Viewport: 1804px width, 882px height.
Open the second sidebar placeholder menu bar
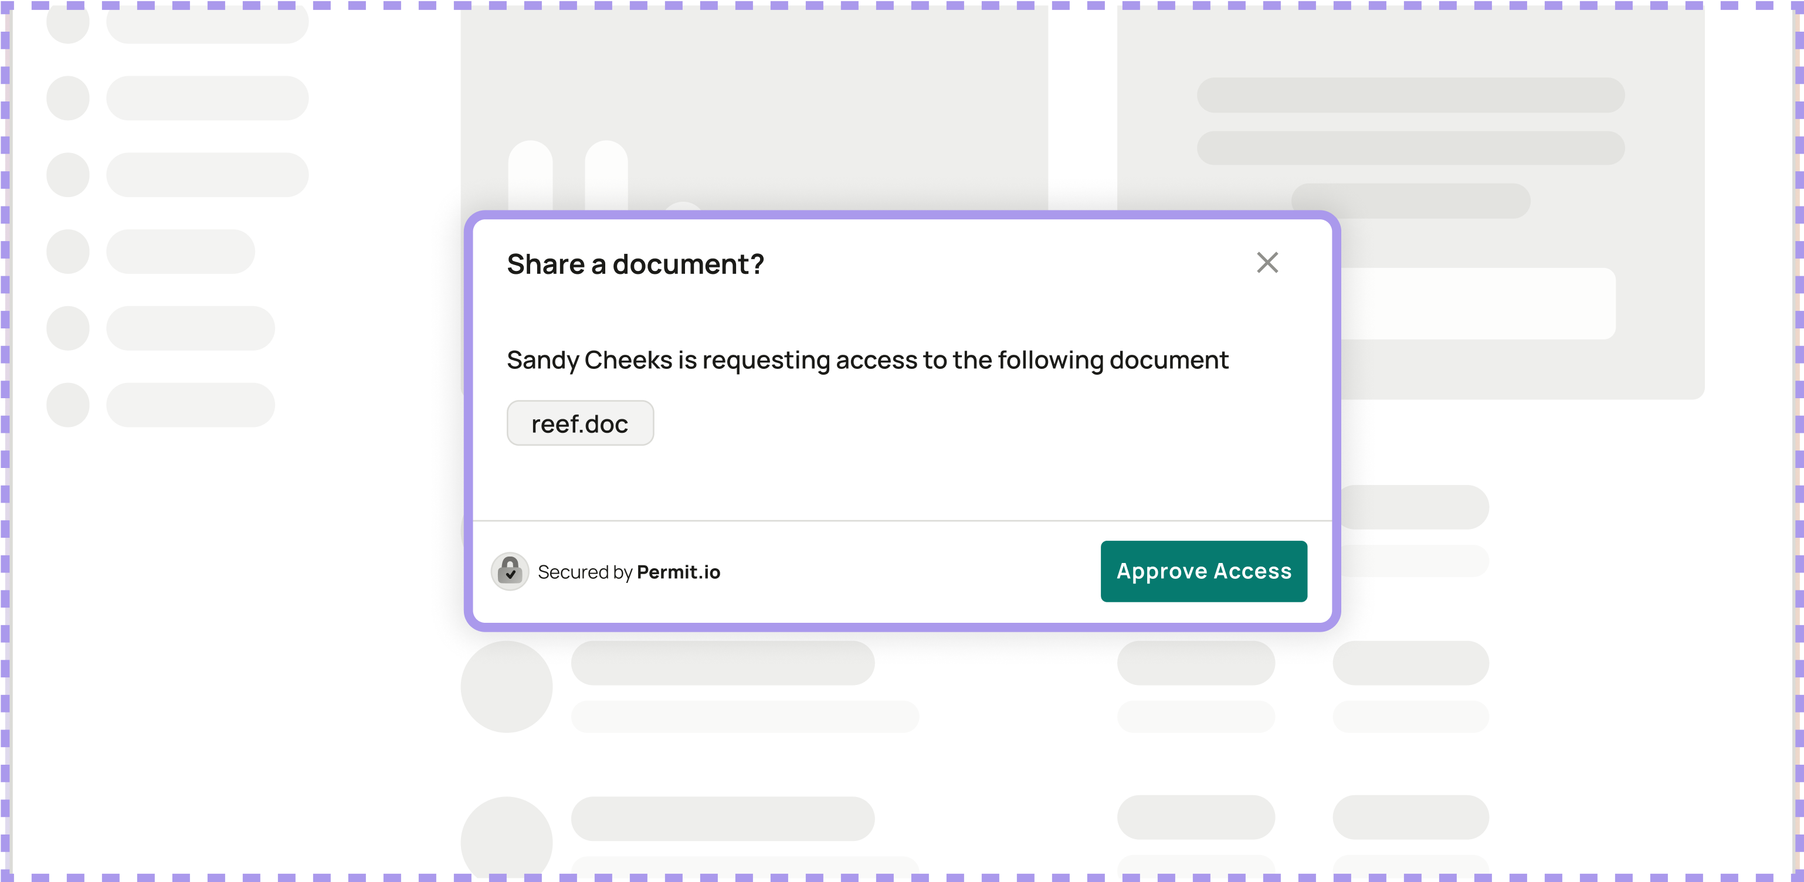[207, 98]
